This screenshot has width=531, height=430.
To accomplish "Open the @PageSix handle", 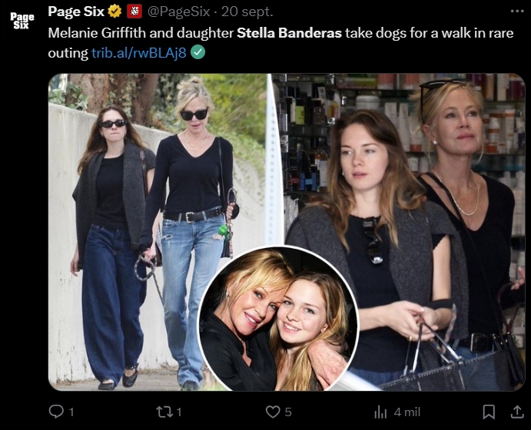I will [x=179, y=12].
